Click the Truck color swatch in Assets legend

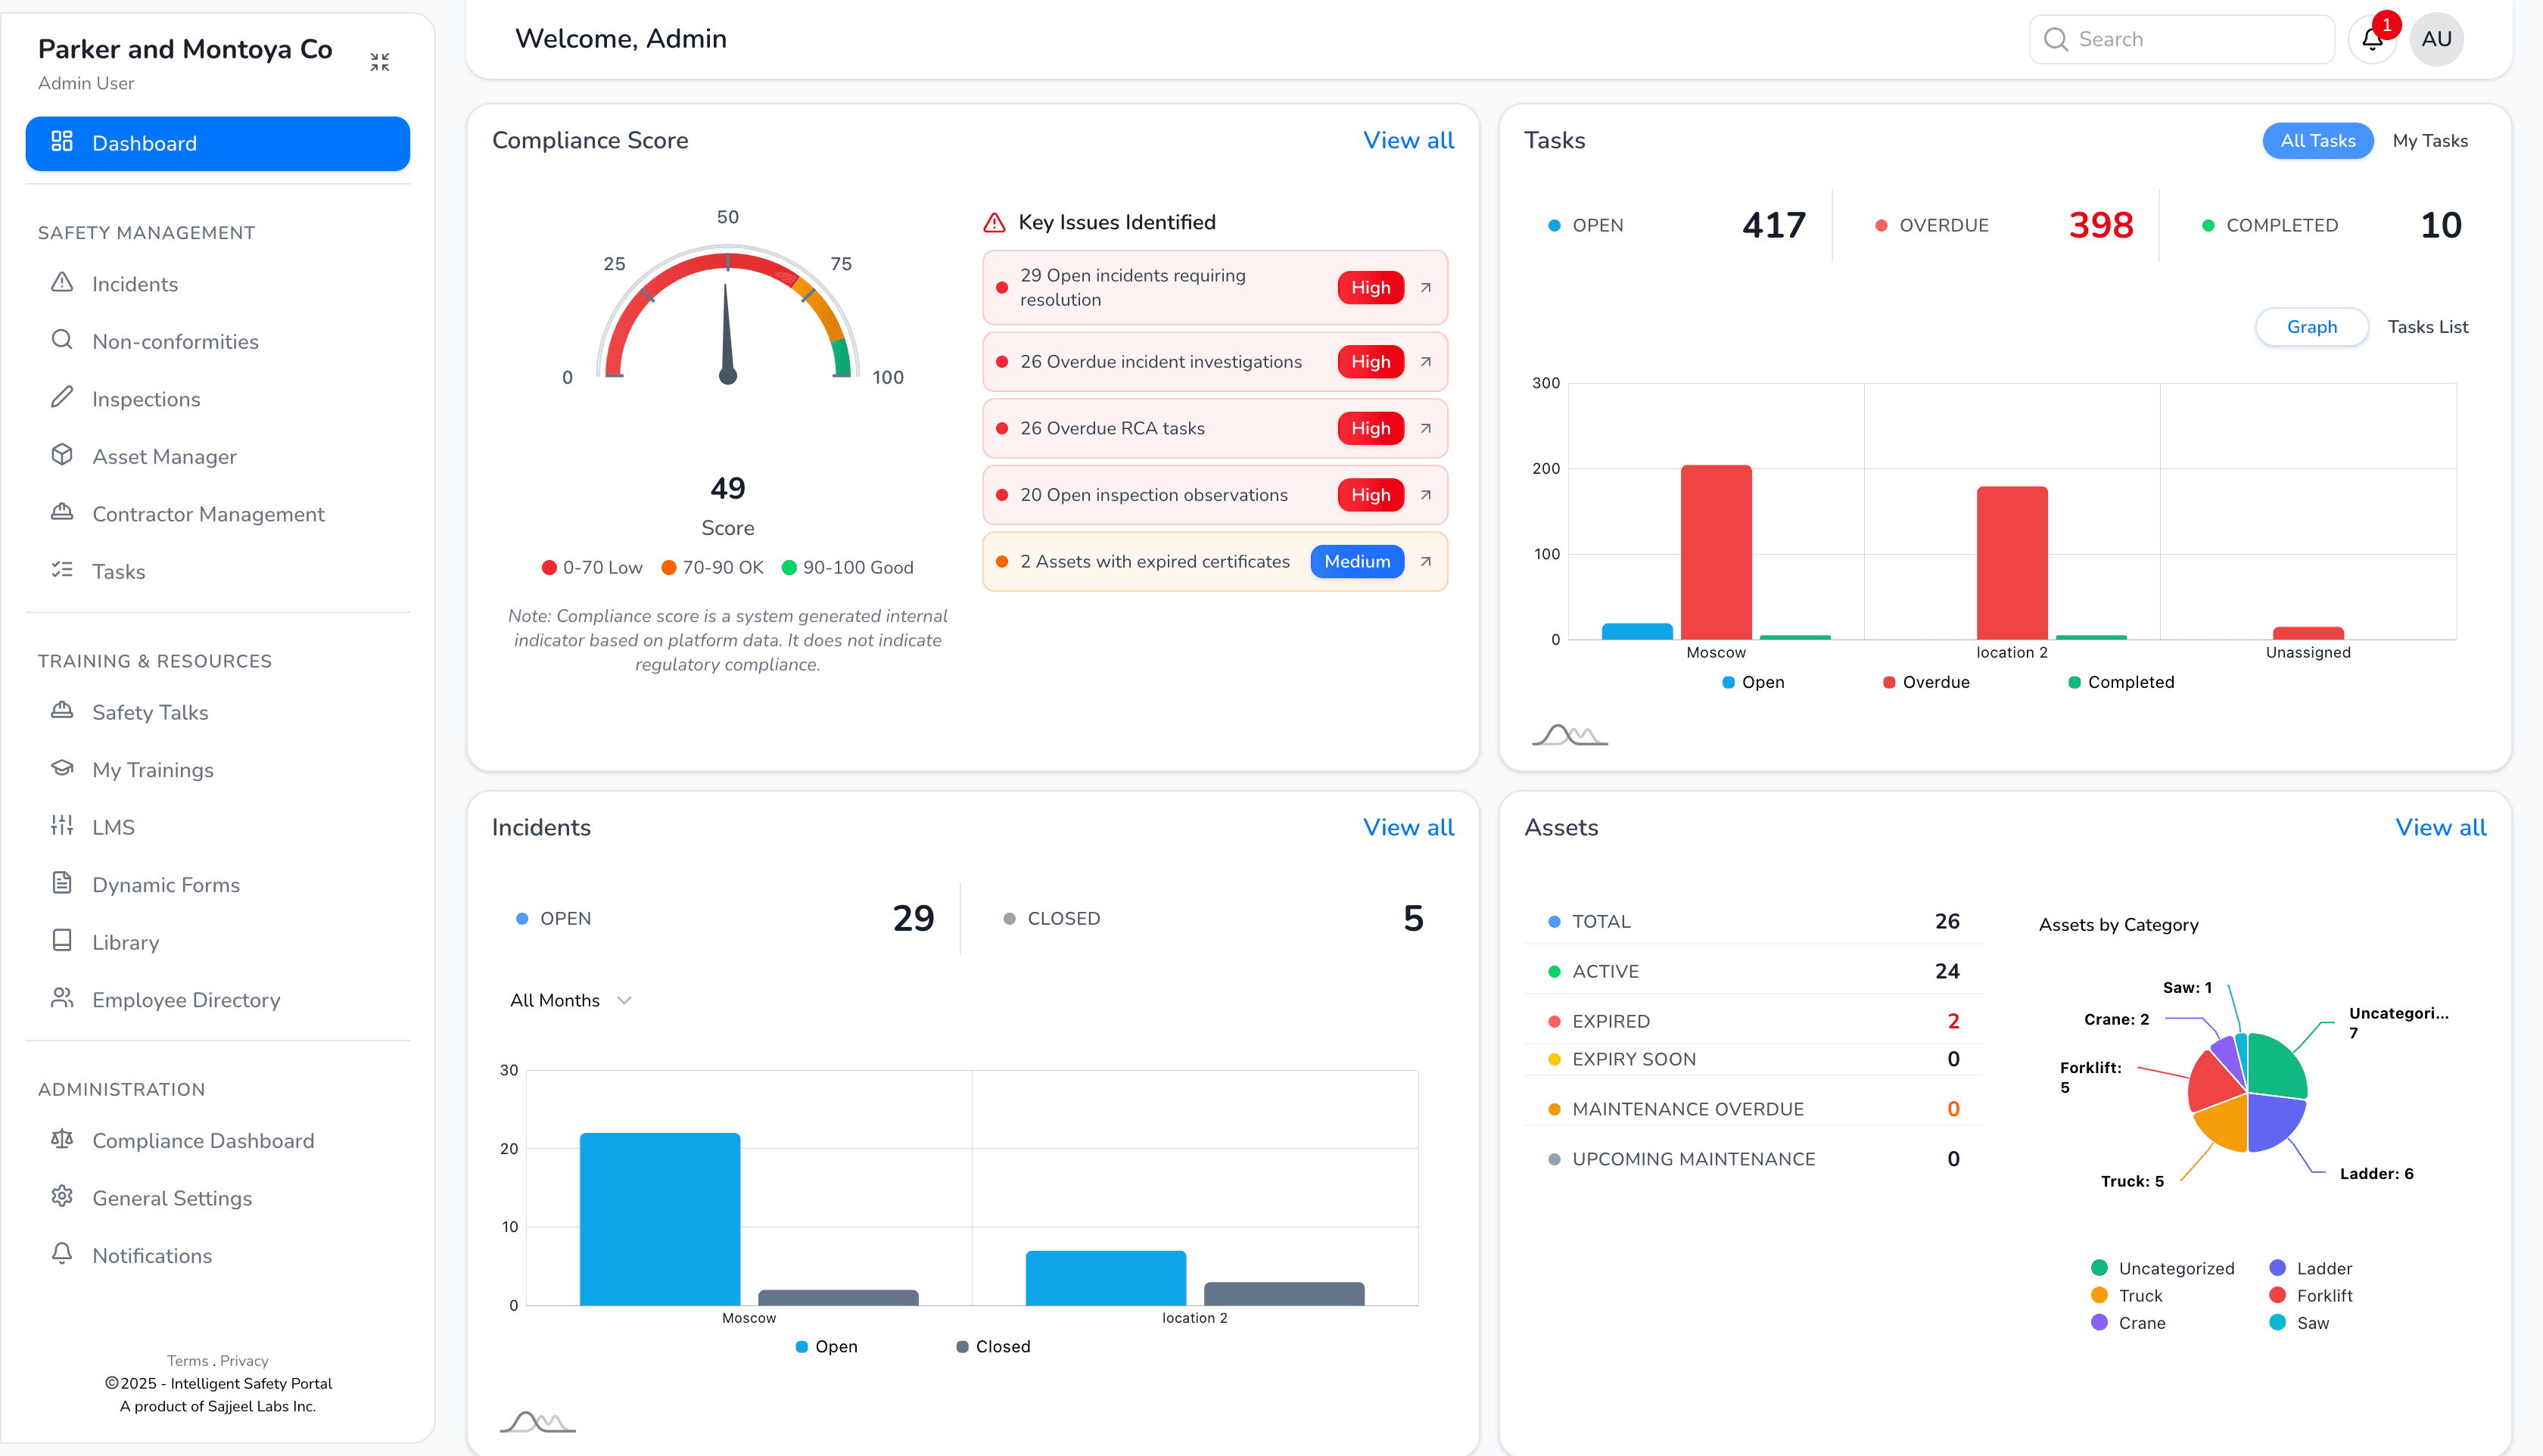(x=2101, y=1295)
